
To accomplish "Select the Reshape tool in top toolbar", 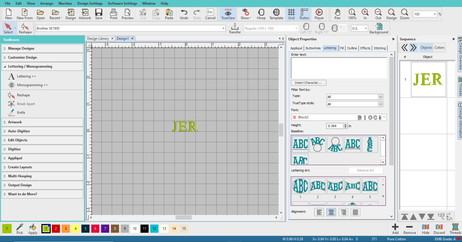I will [x=25, y=28].
